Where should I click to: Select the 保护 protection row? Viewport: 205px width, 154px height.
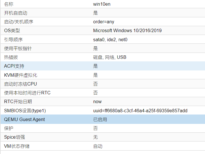103,128
